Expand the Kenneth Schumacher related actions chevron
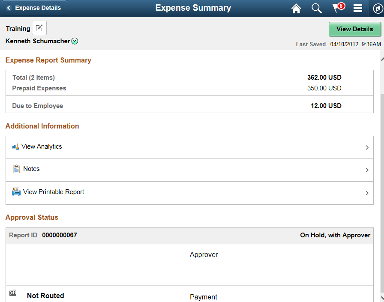 tap(75, 41)
